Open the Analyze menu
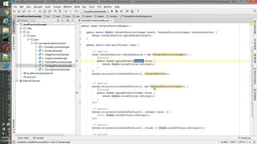 click(x=57, y=7)
